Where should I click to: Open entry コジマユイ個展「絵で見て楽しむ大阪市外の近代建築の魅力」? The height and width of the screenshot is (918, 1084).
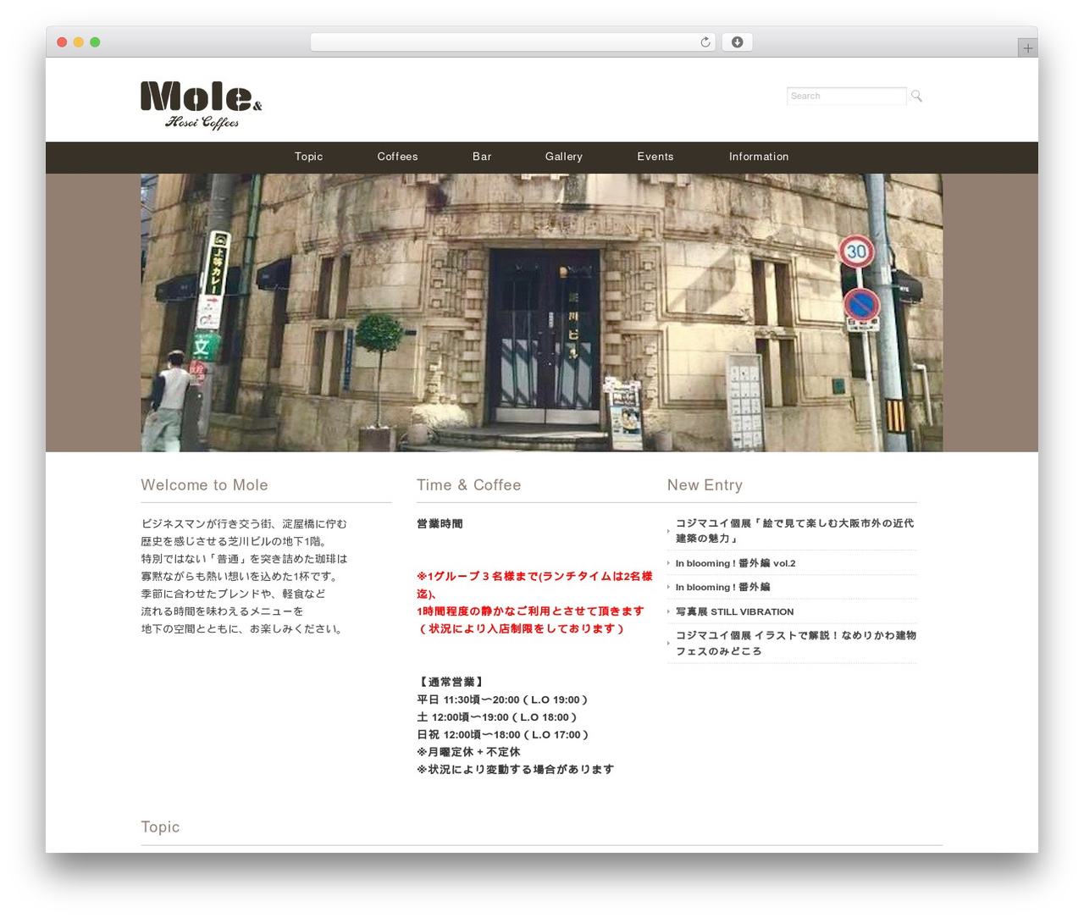point(794,531)
